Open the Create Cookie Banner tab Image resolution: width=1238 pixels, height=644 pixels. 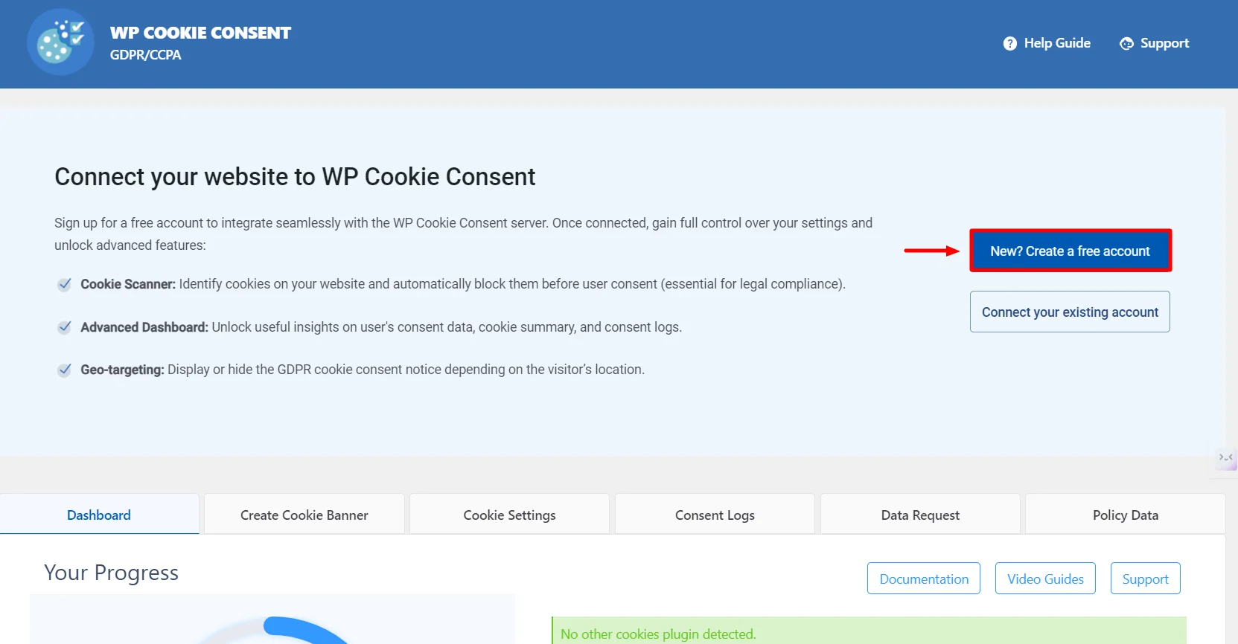click(304, 515)
